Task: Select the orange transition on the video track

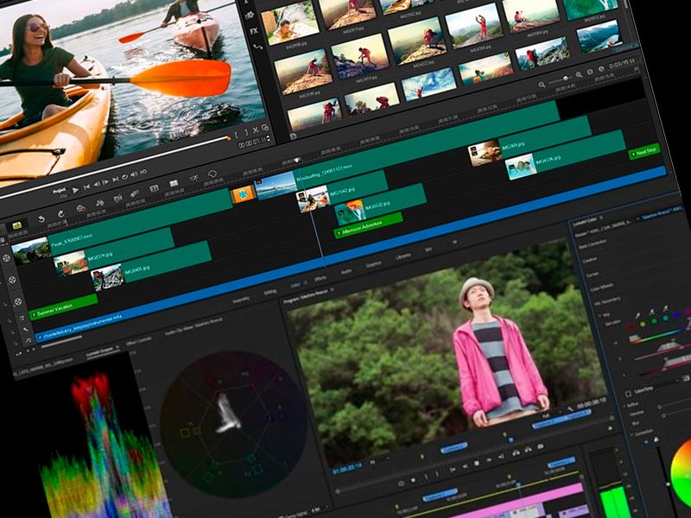Action: 243,195
